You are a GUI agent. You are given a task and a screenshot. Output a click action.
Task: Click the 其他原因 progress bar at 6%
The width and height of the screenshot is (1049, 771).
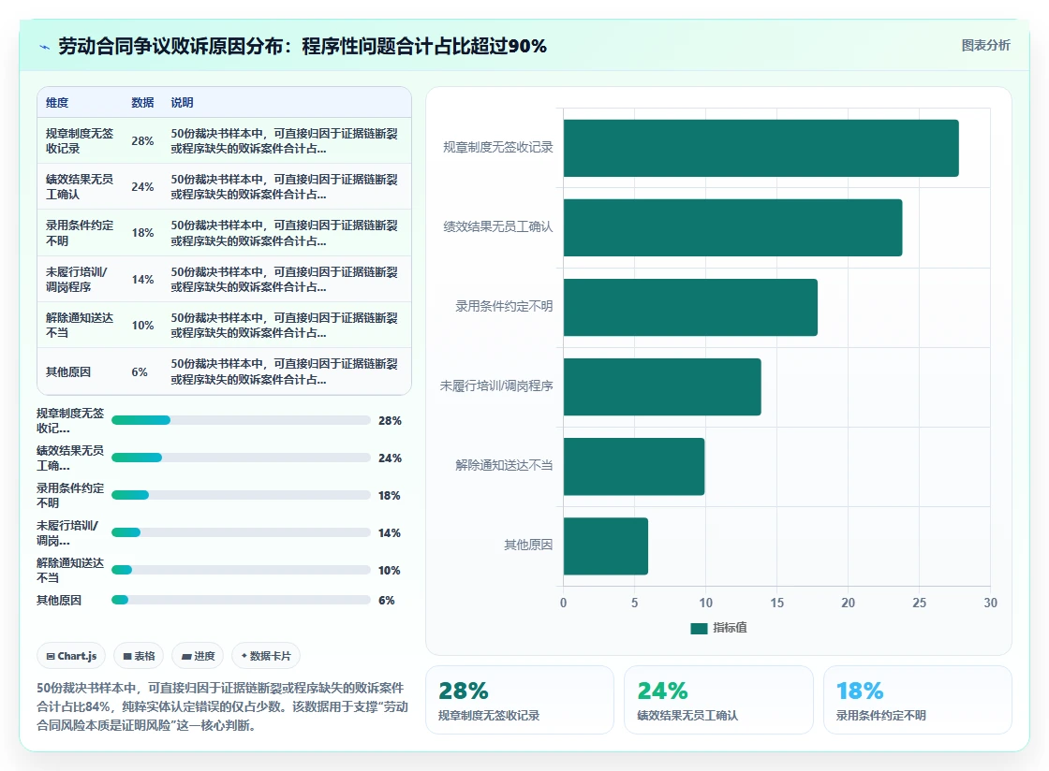click(x=241, y=600)
